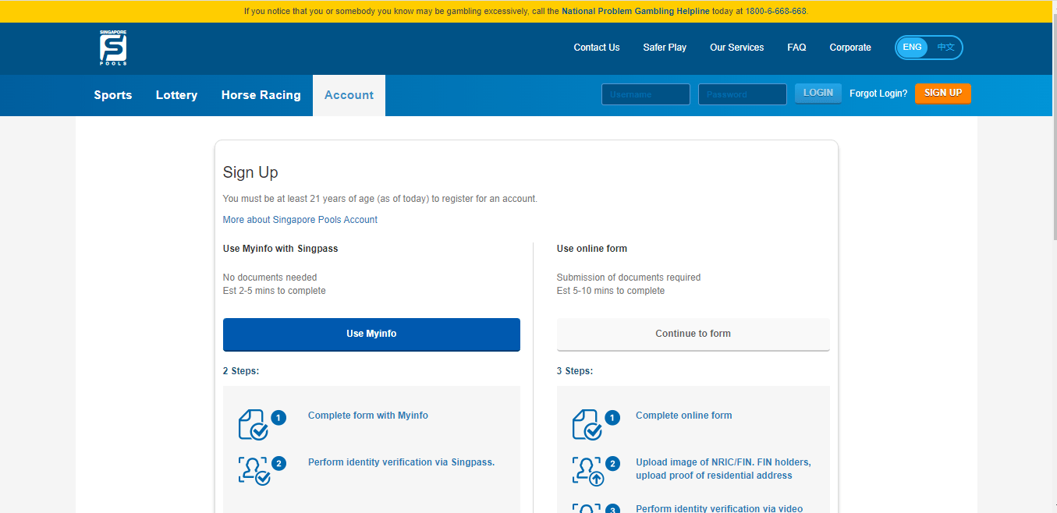1057x513 pixels.
Task: Click 'Complete online form' step text
Action: [684, 416]
